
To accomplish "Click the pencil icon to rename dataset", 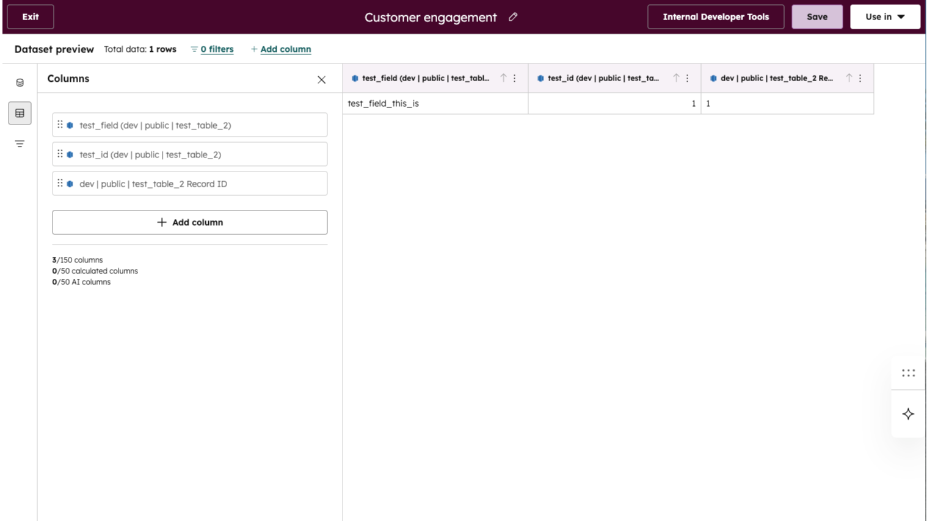I will (513, 17).
